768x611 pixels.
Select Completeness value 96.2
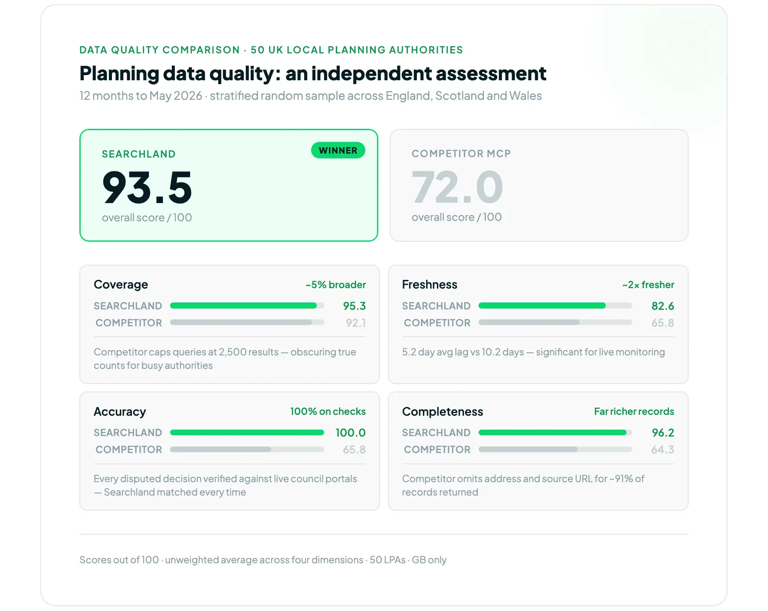[x=663, y=433]
